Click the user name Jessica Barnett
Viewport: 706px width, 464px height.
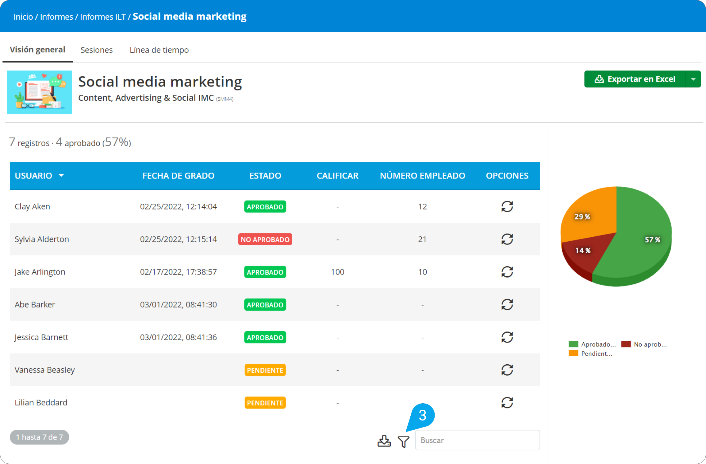41,337
